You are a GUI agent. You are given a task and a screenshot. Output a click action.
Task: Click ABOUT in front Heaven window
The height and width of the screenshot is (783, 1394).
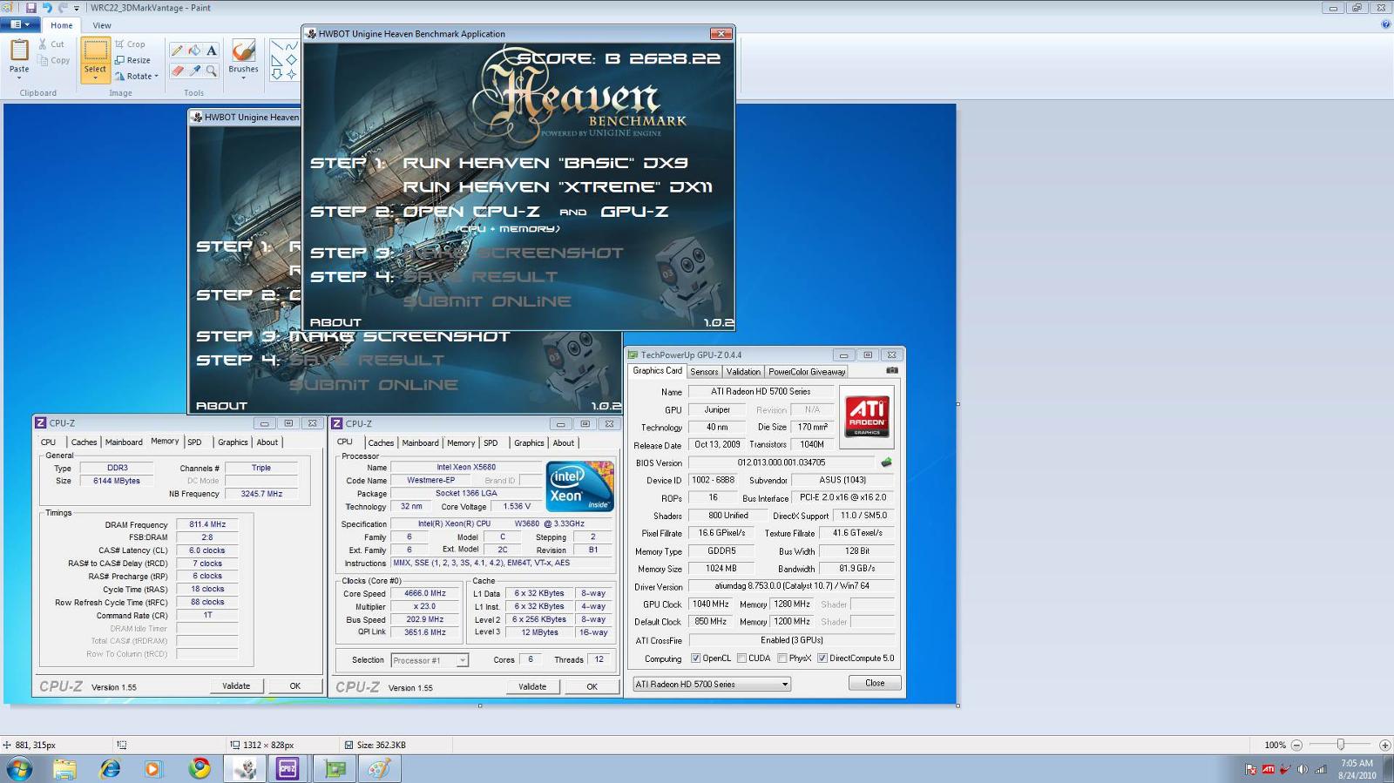pos(335,322)
